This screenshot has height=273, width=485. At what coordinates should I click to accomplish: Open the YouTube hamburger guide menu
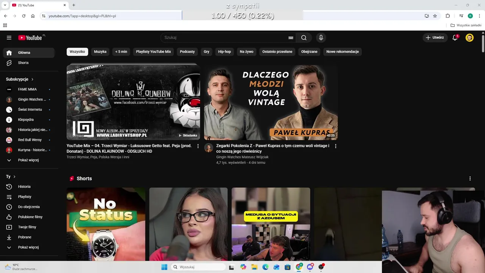[9, 38]
